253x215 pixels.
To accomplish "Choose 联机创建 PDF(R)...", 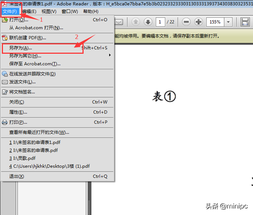I will [x=57, y=38].
